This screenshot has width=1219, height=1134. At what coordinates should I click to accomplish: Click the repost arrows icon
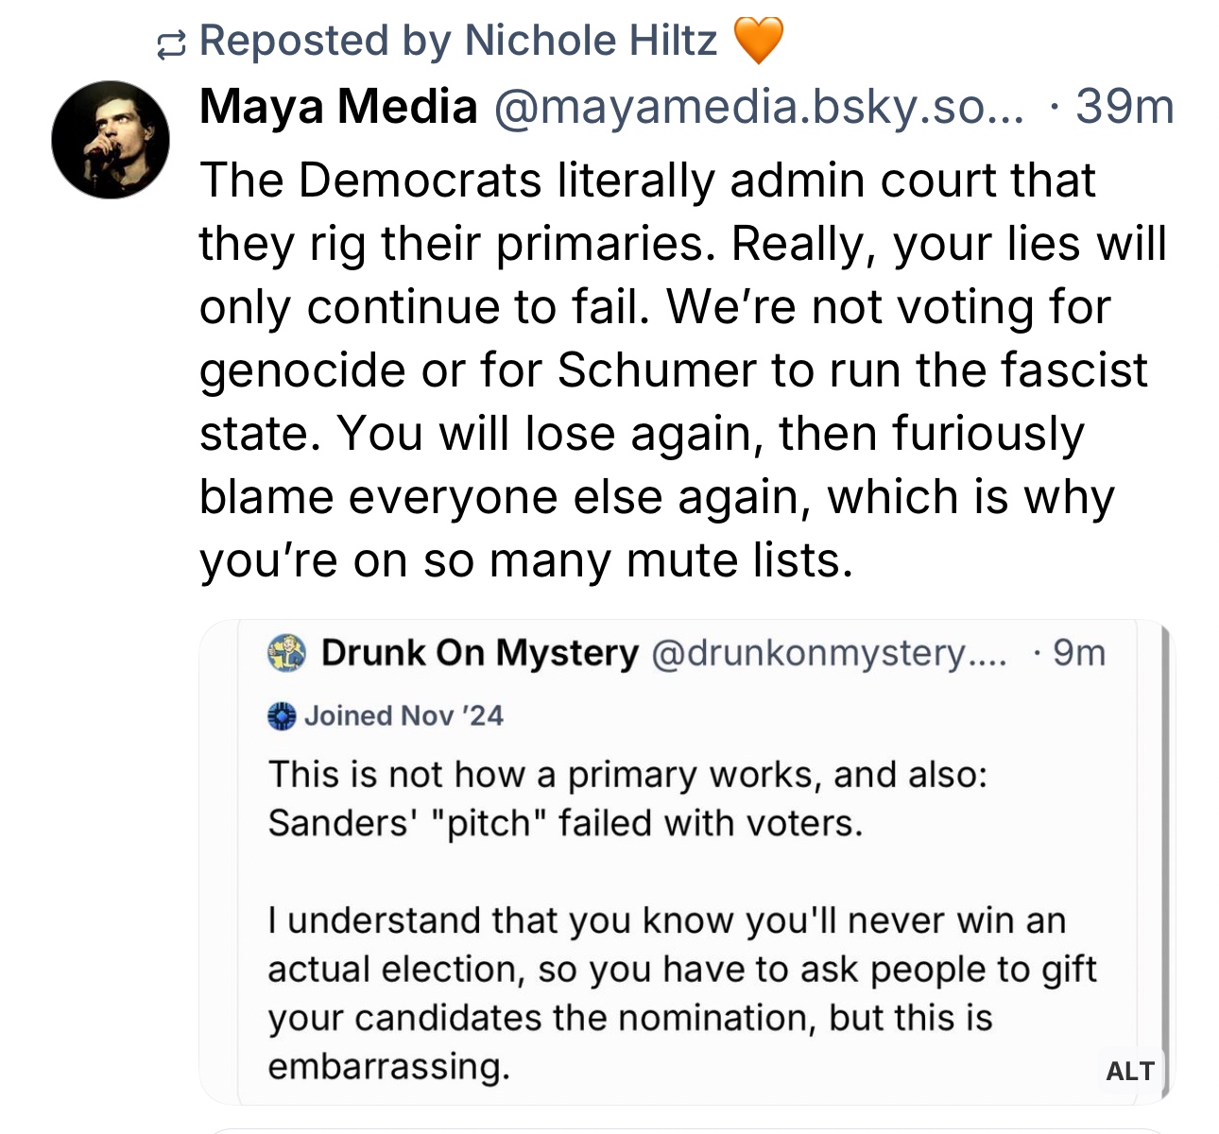click(x=170, y=43)
